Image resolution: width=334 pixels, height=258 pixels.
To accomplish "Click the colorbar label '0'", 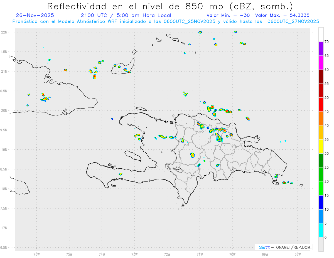I will click(325, 237).
